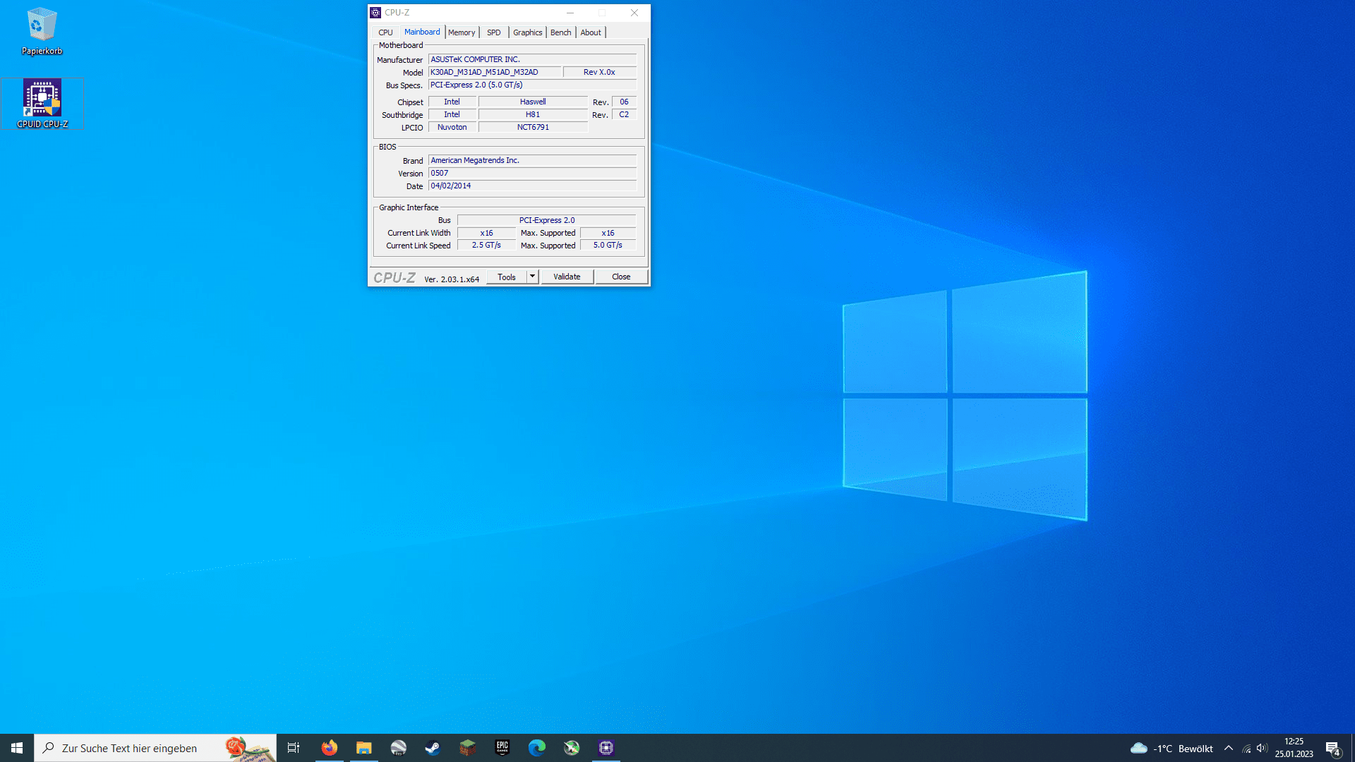Image resolution: width=1355 pixels, height=762 pixels.
Task: Open Google Earth Pro from the taskbar
Action: point(398,748)
